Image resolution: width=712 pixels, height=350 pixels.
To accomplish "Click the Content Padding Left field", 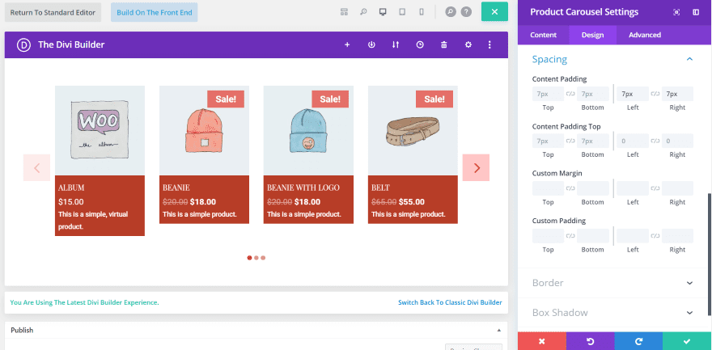I will pos(633,94).
